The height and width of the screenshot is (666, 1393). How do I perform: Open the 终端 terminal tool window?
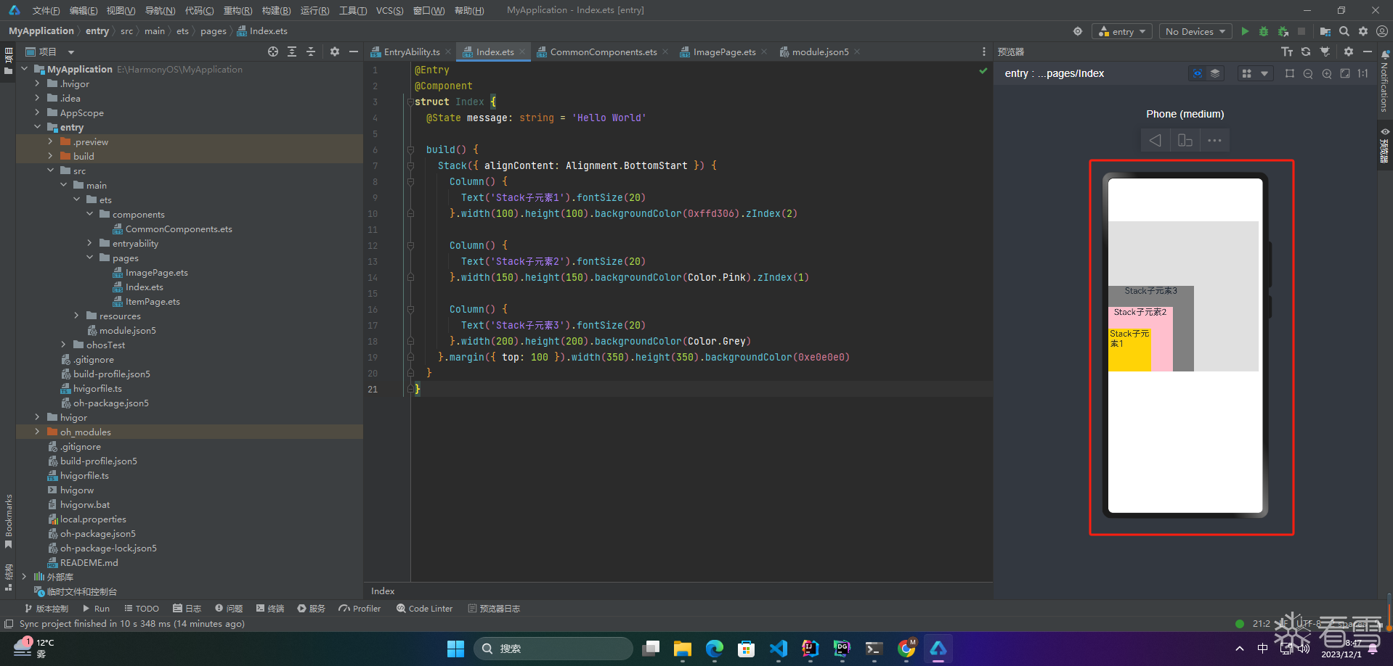(x=270, y=609)
